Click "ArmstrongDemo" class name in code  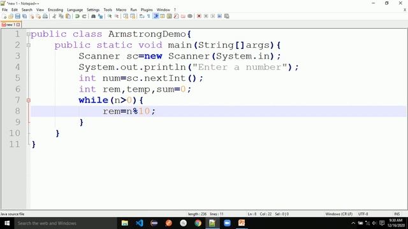point(147,34)
